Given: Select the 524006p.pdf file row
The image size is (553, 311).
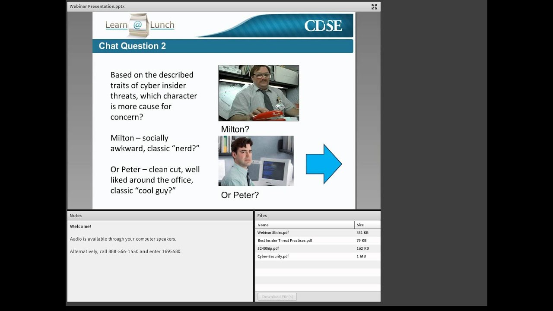Looking at the screenshot, I should tap(268, 248).
